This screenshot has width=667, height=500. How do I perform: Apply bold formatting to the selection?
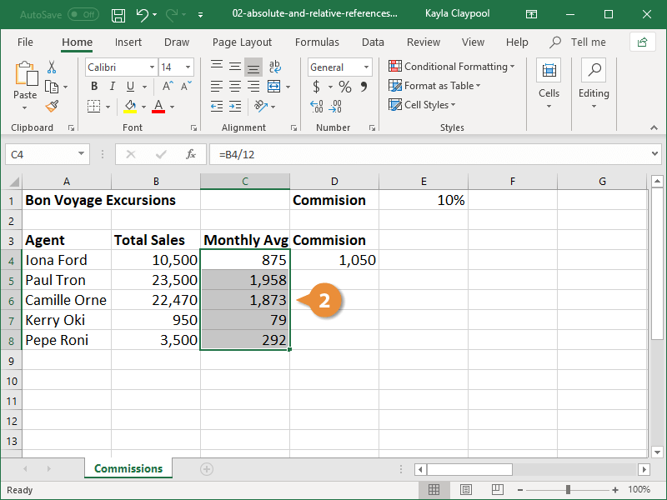click(x=94, y=86)
